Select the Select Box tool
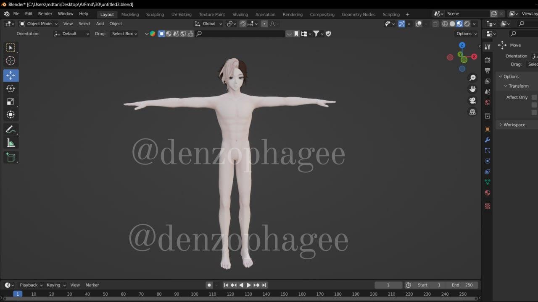The image size is (538, 302). click(11, 48)
